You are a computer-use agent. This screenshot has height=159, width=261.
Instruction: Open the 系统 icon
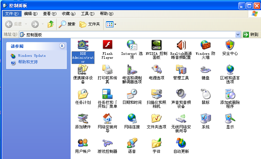(205, 119)
